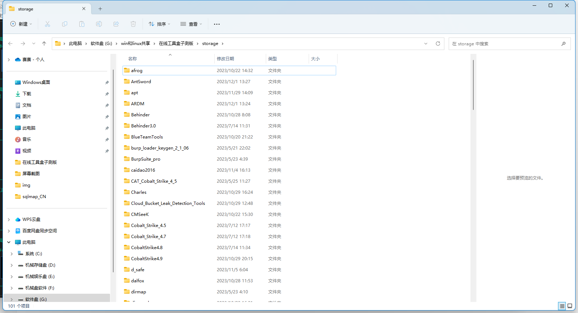Open 视频 videos in quick access

pyautogui.click(x=27, y=151)
